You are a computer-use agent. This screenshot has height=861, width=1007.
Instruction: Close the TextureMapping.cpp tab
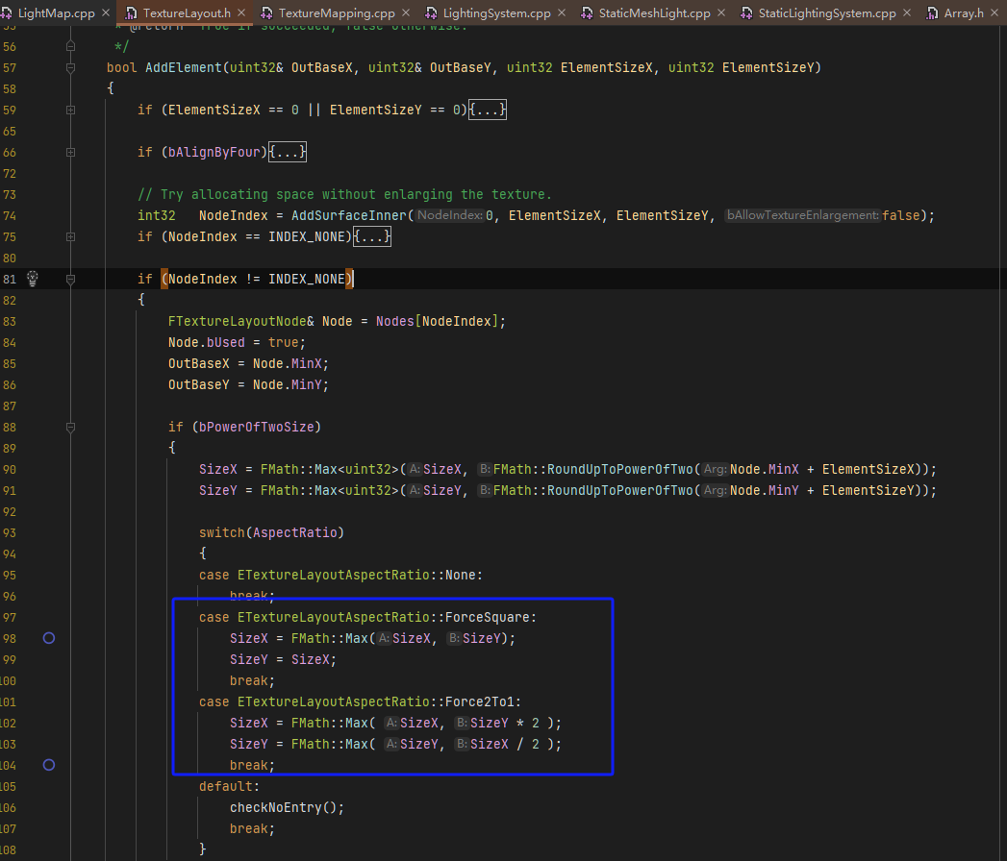click(406, 12)
